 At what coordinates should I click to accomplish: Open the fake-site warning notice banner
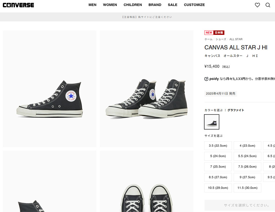coord(147,17)
